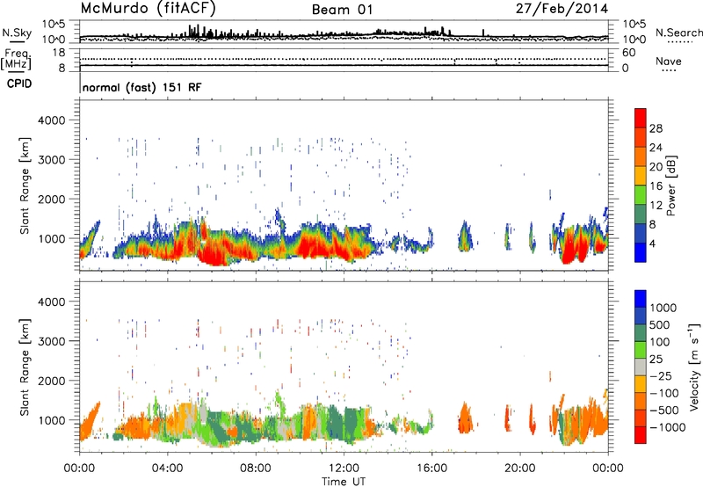
Task: Click the velocity color bar gray segment
Action: pyautogui.click(x=641, y=367)
